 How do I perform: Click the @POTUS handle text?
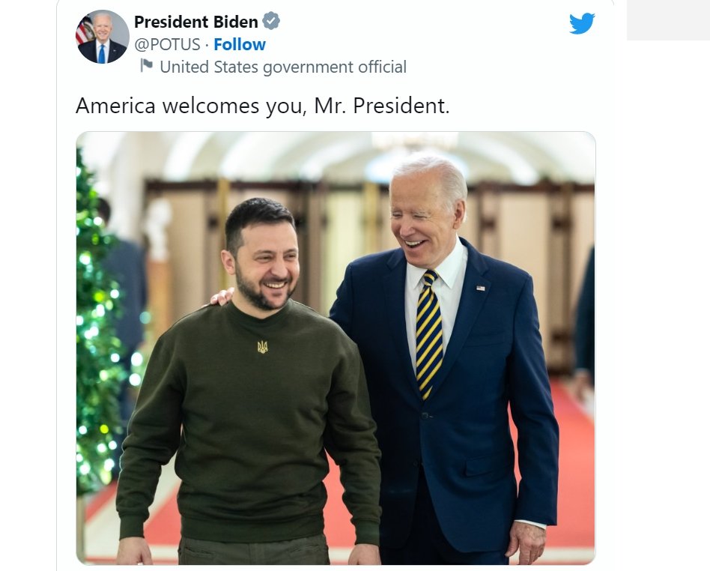167,44
